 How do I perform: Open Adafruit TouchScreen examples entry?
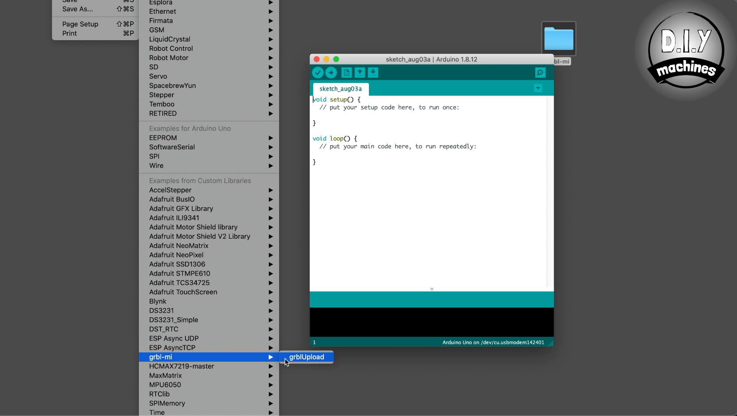point(209,292)
